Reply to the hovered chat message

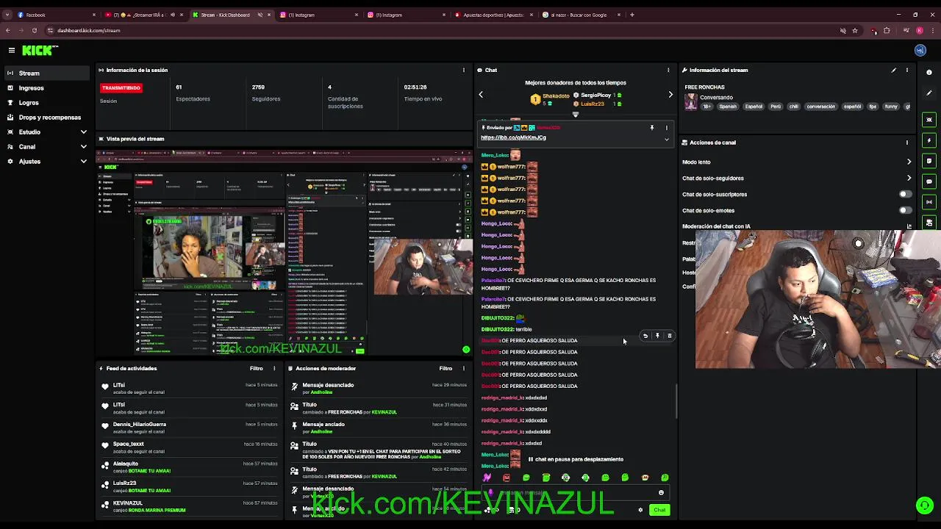(645, 336)
